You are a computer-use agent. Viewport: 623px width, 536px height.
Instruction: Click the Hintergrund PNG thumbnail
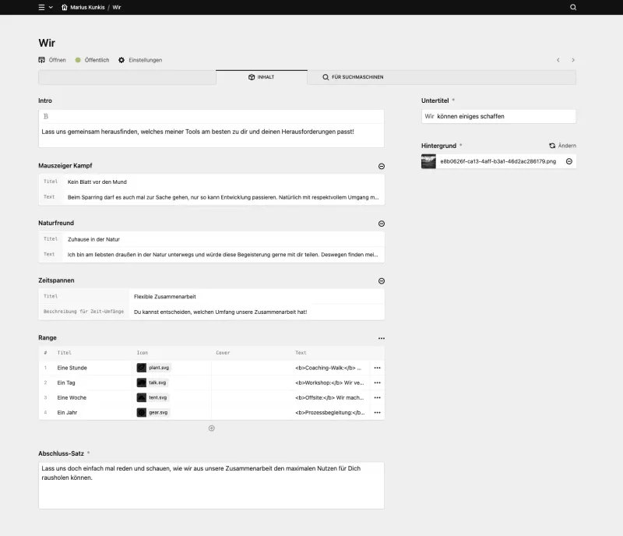click(x=428, y=160)
